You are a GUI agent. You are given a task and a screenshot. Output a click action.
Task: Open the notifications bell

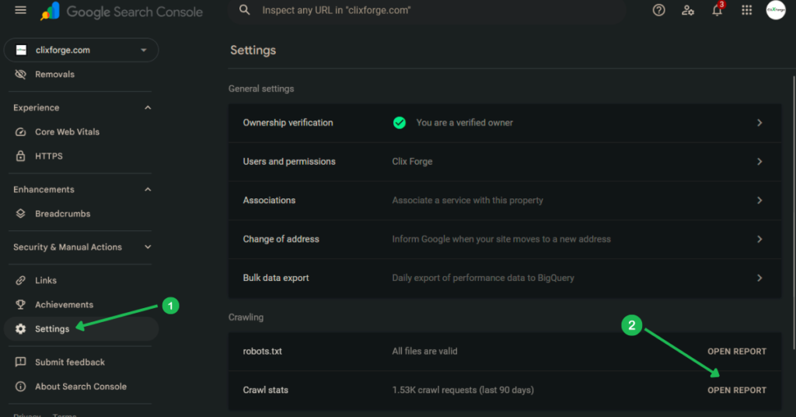coord(717,10)
